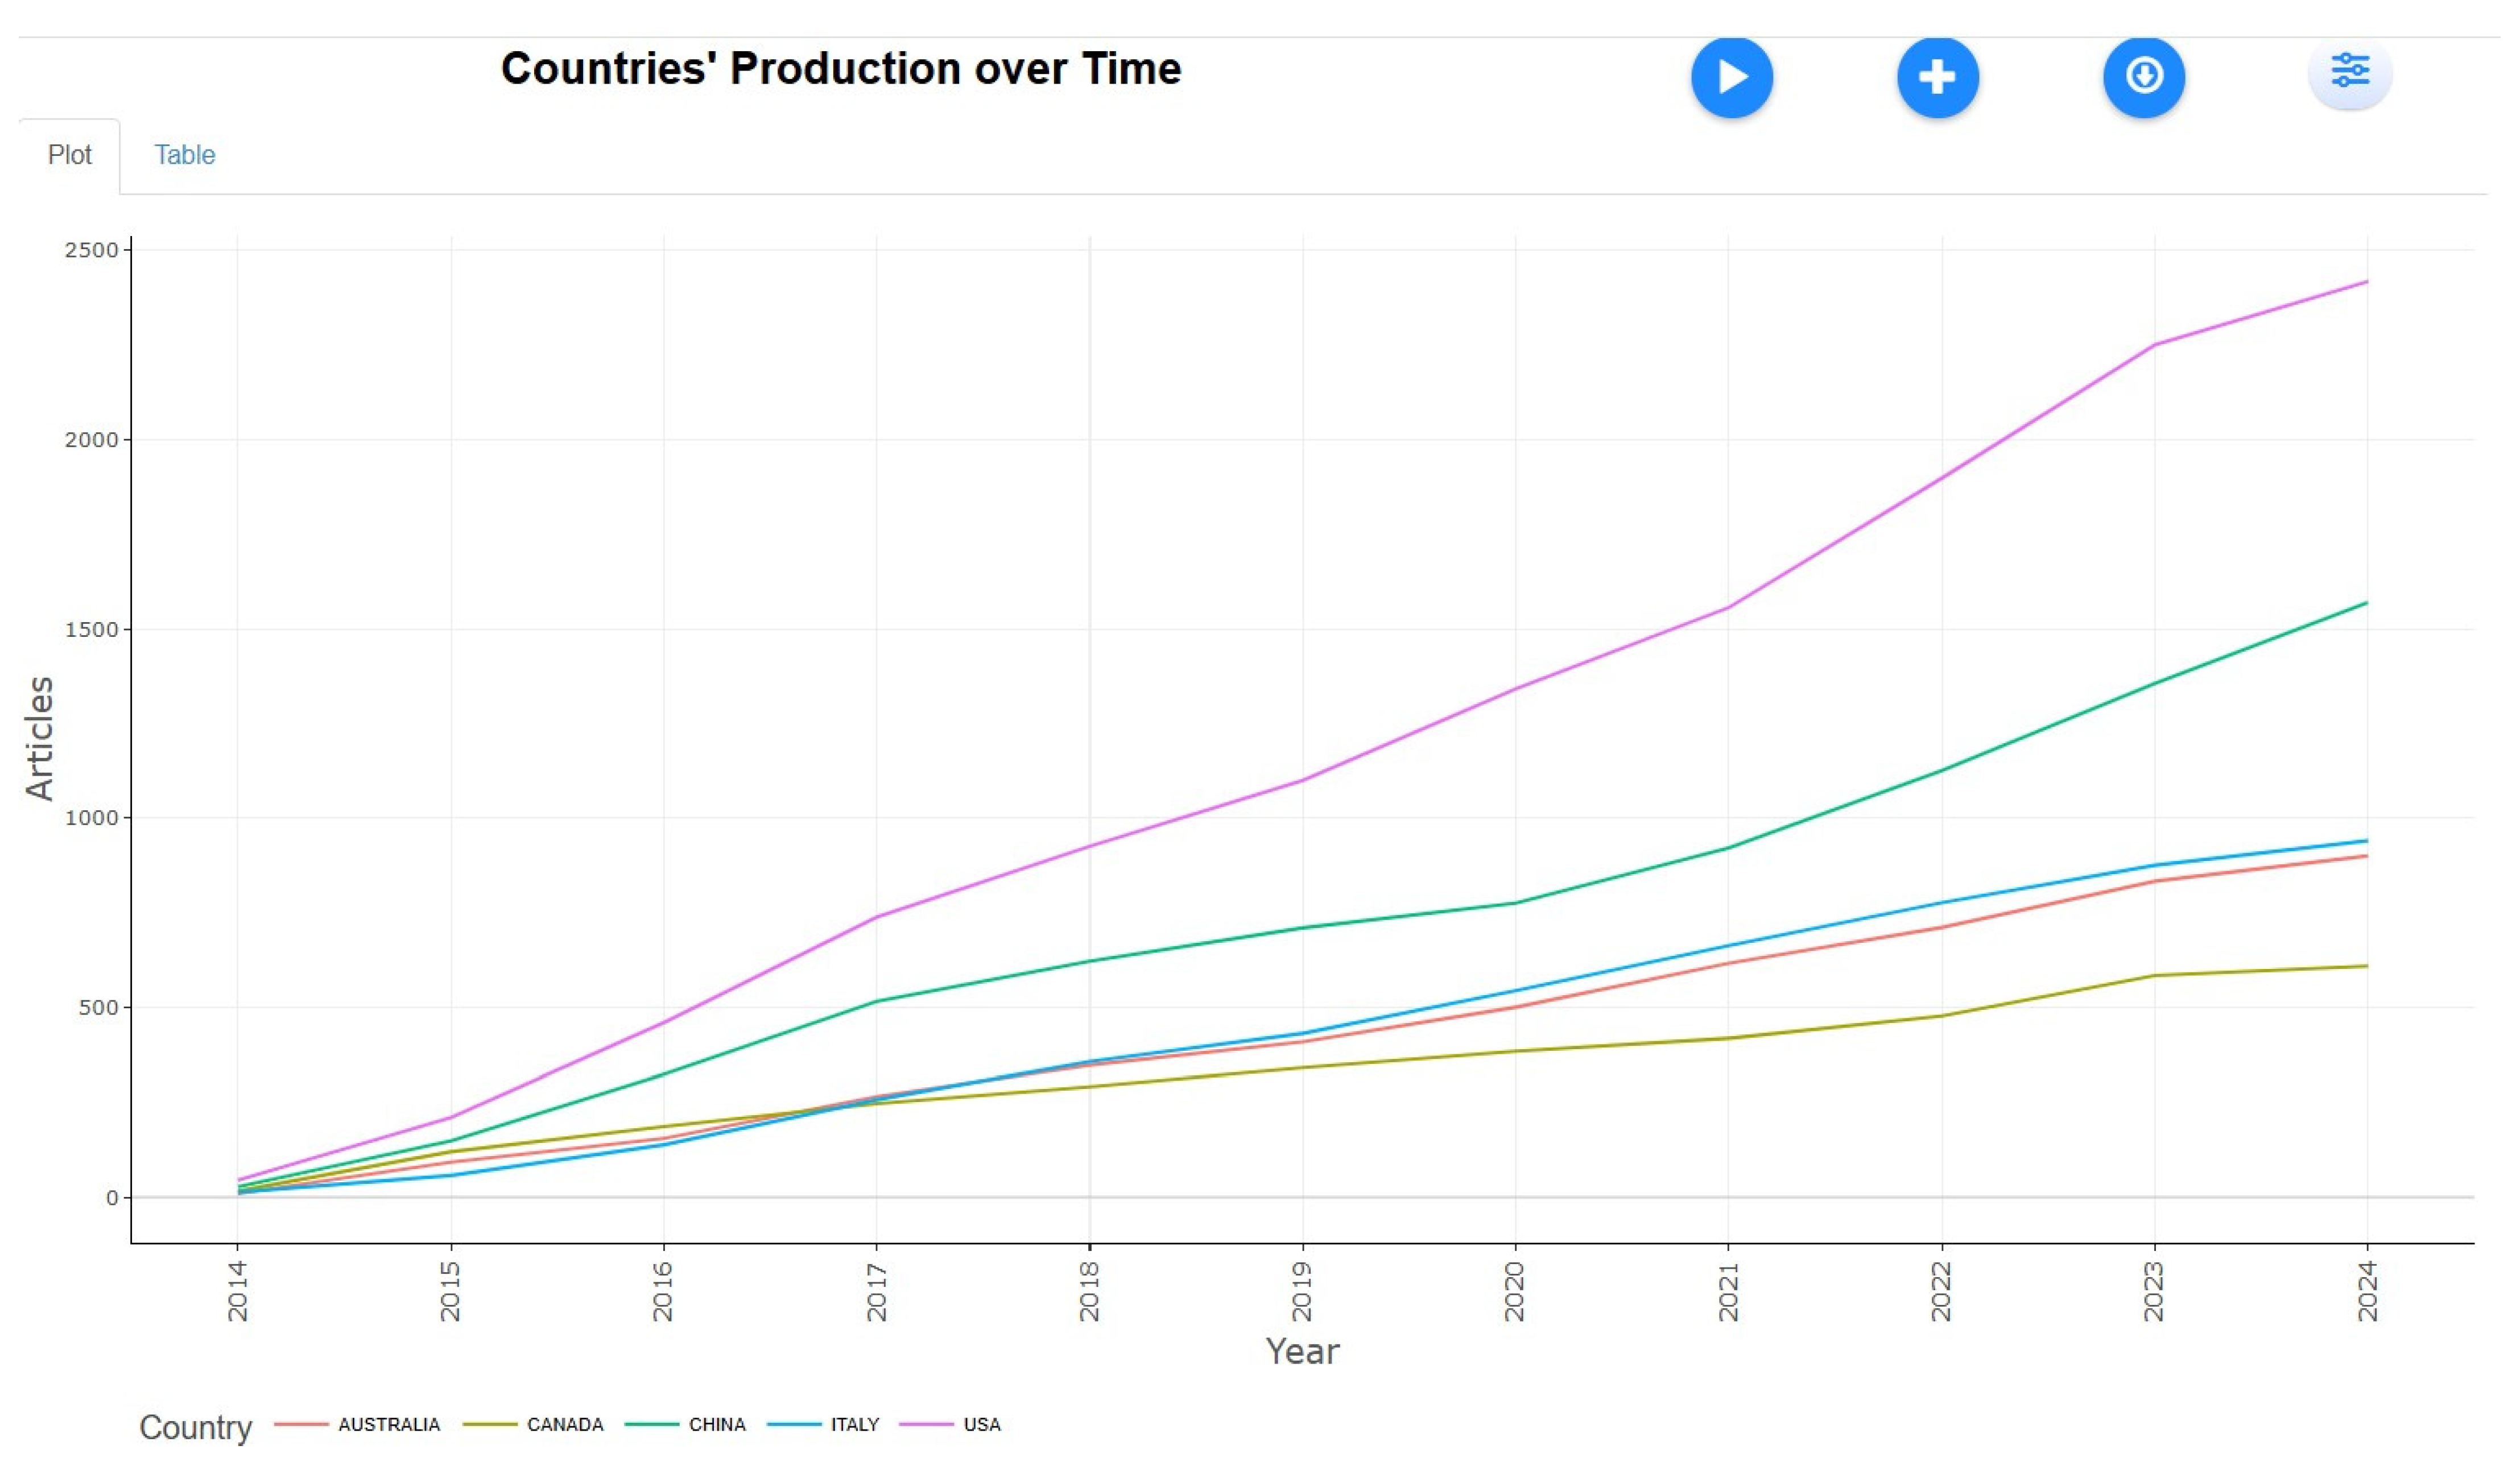Click the chart title text

[840, 69]
